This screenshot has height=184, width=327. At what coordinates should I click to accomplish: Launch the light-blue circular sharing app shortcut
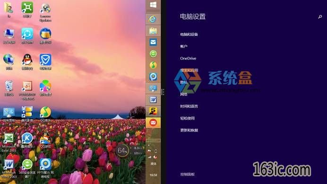(x=27, y=36)
